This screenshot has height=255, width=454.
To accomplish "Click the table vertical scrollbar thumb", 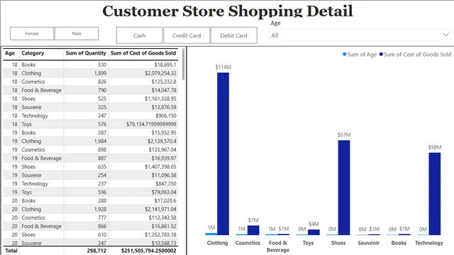I will [183, 64].
